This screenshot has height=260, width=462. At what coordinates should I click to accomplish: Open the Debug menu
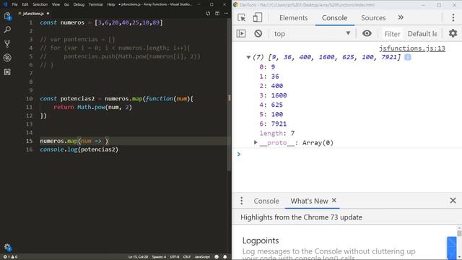pos(79,4)
